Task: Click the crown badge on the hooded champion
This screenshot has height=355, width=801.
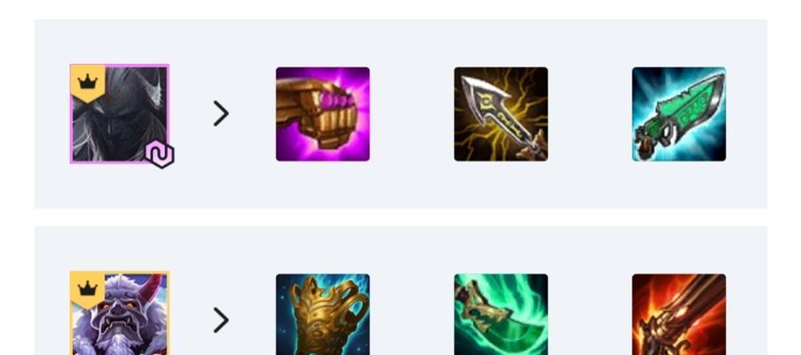Action: click(88, 83)
